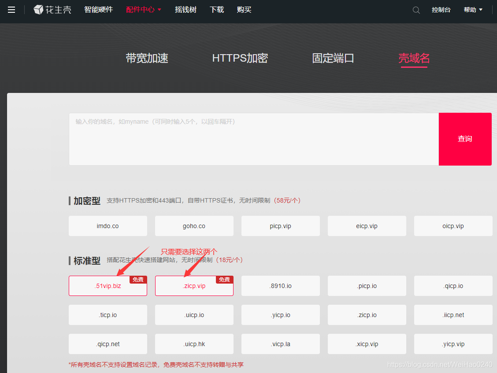The image size is (497, 373).
Task: Open 智能硬件 menu item
Action: [99, 10]
